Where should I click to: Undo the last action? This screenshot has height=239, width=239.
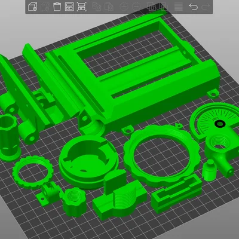click(193, 7)
